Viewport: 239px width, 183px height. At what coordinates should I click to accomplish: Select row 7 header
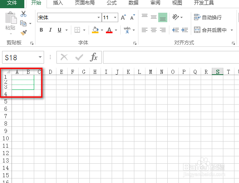point(6,116)
